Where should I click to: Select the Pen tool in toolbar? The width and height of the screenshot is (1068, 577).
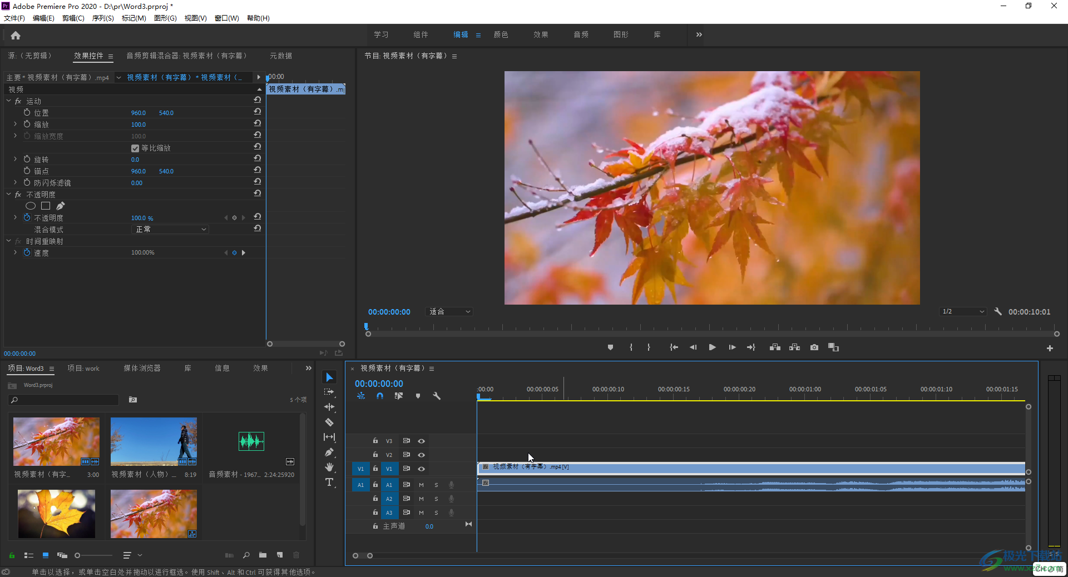[x=329, y=452]
